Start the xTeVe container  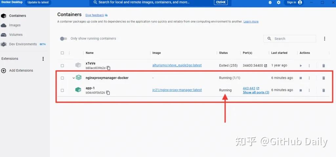tap(301, 66)
